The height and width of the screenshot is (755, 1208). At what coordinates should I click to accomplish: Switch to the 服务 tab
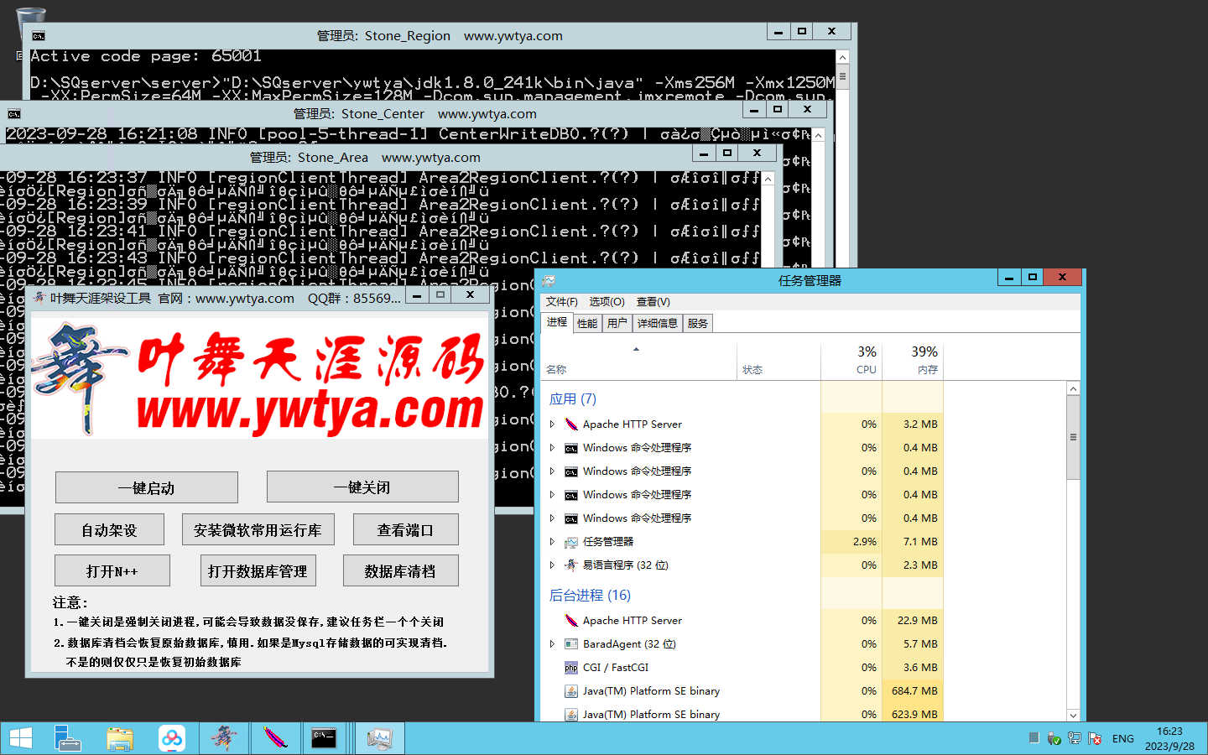(697, 324)
